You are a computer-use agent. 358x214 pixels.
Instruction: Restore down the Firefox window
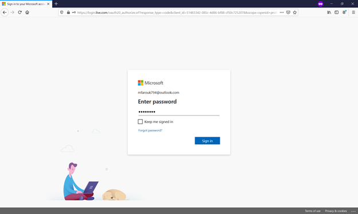[x=342, y=3]
